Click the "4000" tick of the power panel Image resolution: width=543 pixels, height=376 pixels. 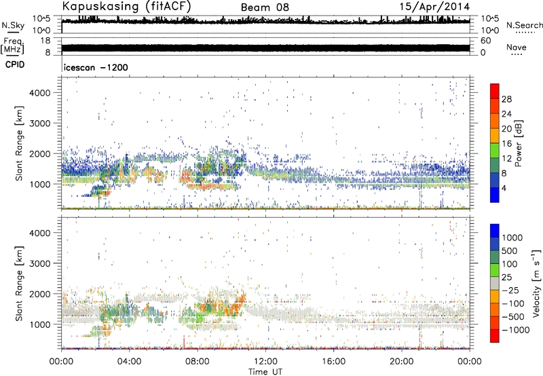(40, 93)
